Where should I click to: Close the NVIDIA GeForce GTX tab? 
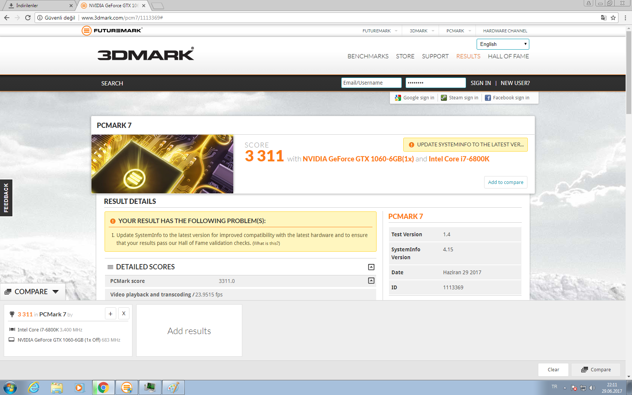[x=144, y=6]
